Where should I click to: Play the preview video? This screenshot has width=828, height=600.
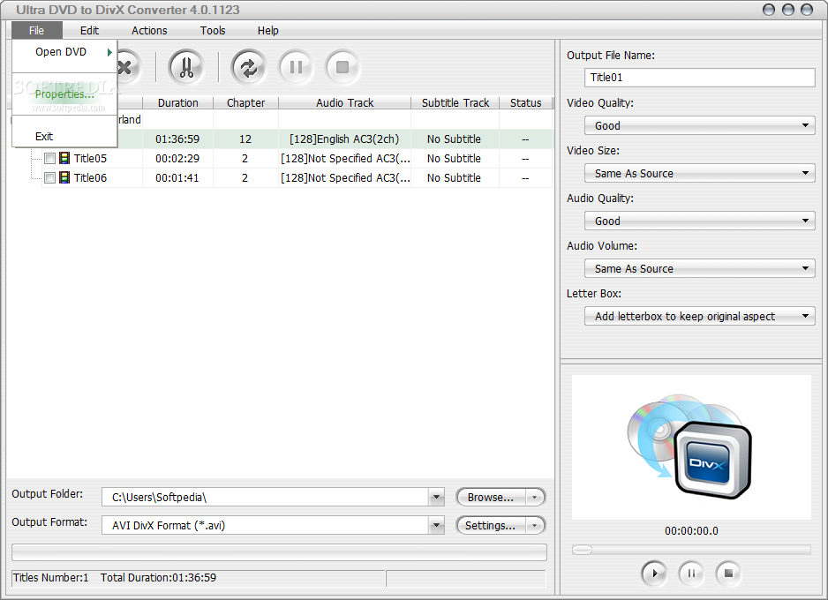654,573
